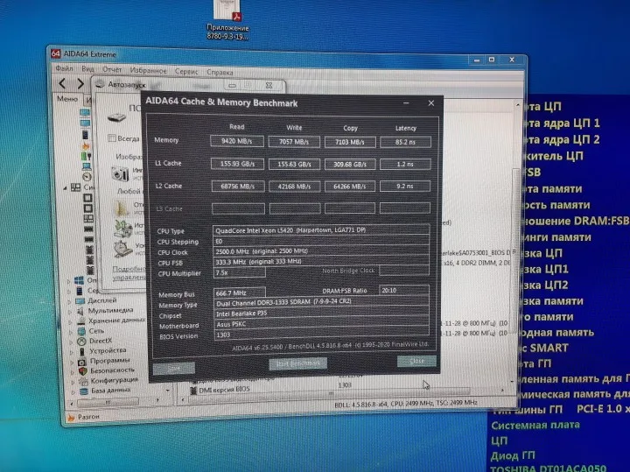Select the Безопасность shield icon in tree
Viewport: 630px width, 472px height.
(83, 370)
